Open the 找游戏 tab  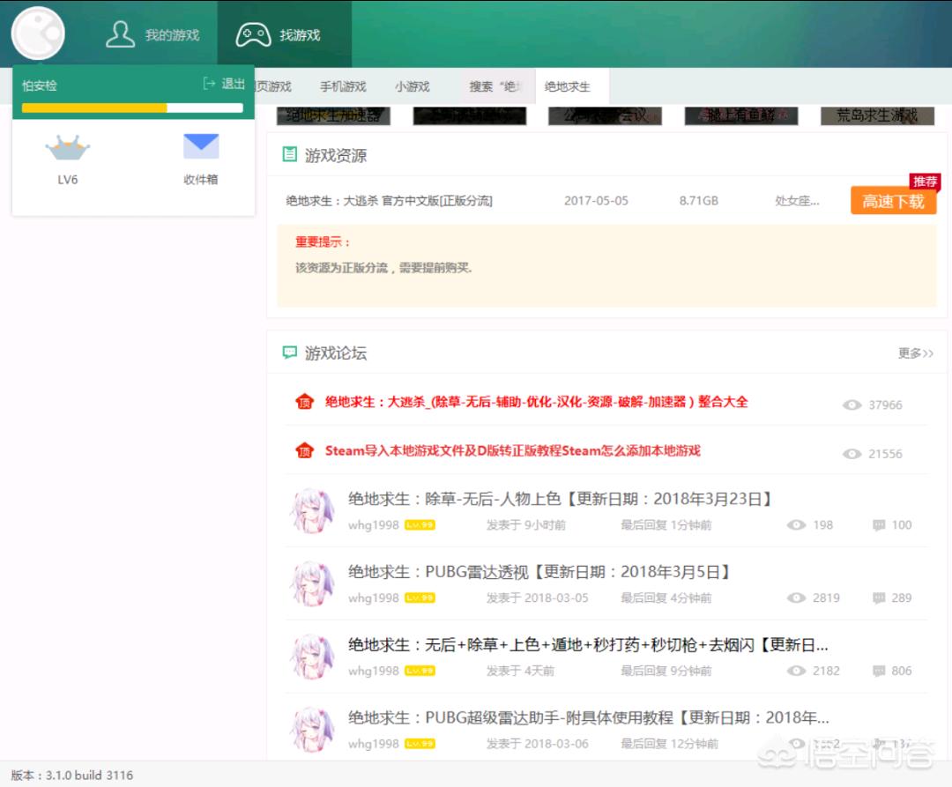(284, 34)
